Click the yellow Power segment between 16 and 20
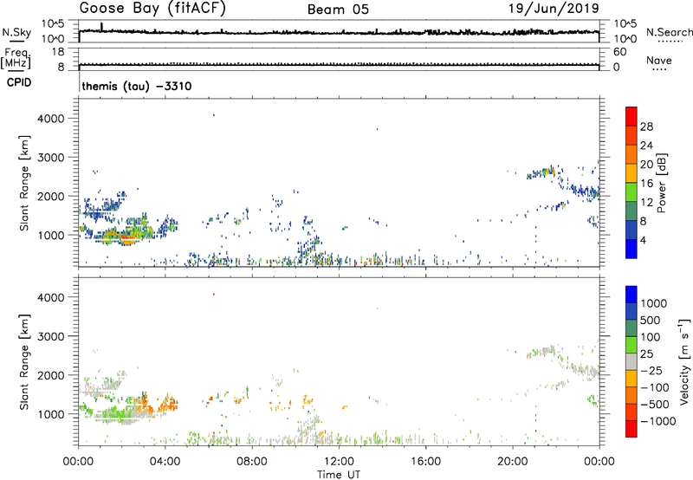 click(x=631, y=172)
